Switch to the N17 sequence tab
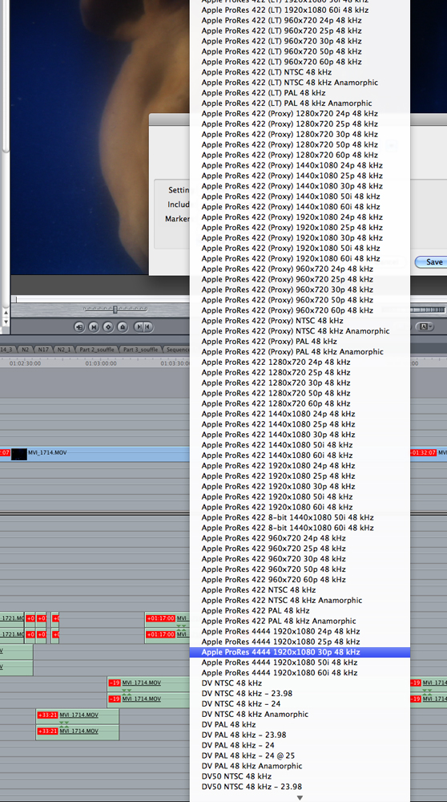 pos(43,350)
